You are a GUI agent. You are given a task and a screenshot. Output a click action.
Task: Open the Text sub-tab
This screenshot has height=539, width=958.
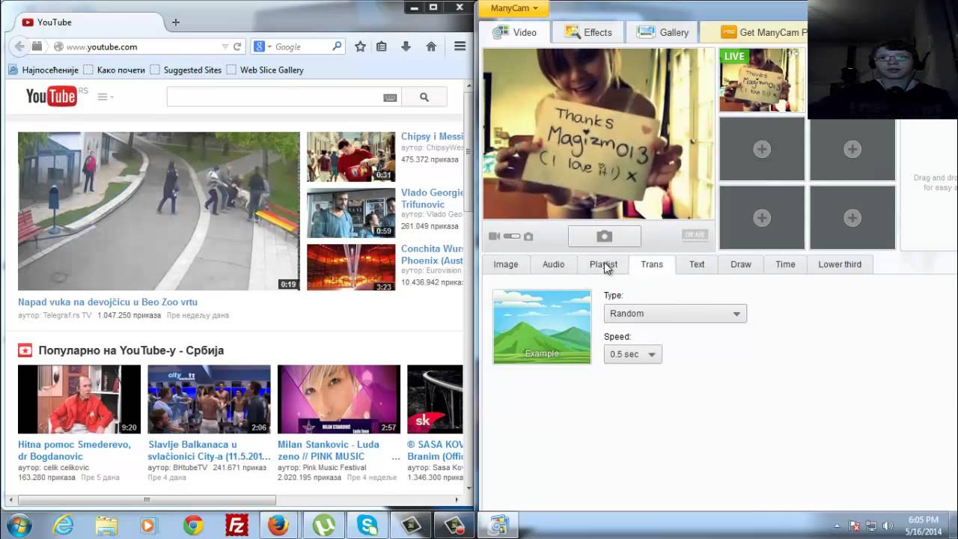[x=697, y=264]
